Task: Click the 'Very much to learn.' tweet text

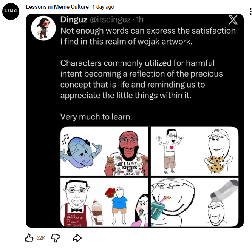Action: 96,117
